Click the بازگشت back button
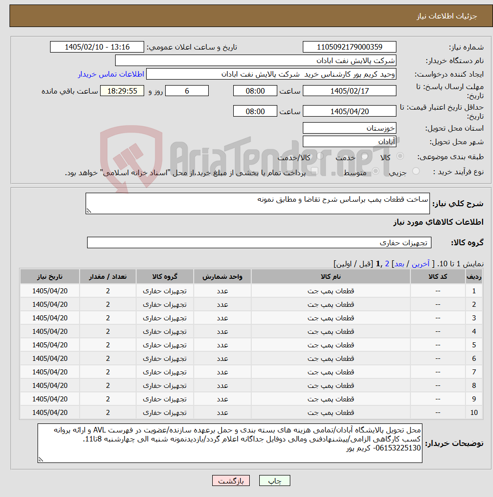 pos(231,480)
